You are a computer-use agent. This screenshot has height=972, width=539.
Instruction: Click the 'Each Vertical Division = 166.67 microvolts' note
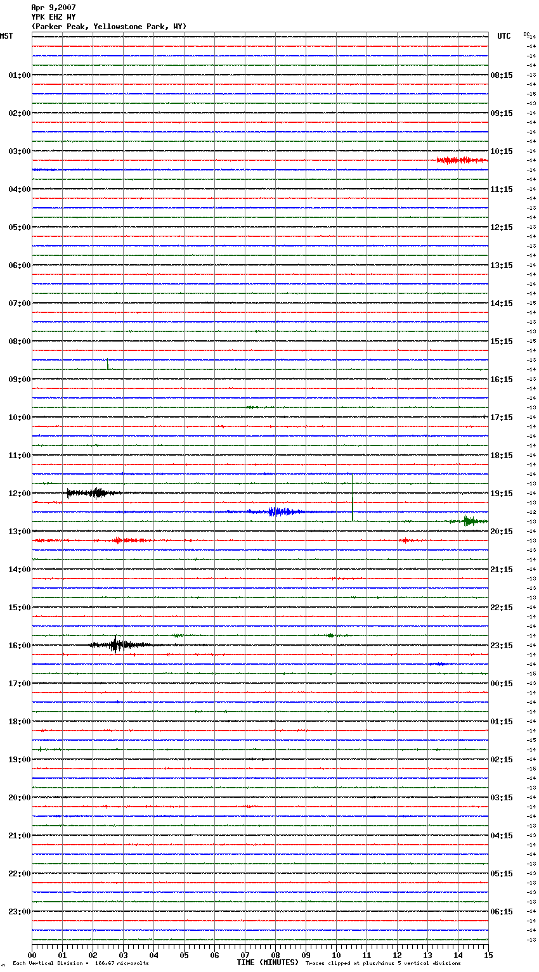pyautogui.click(x=81, y=964)
